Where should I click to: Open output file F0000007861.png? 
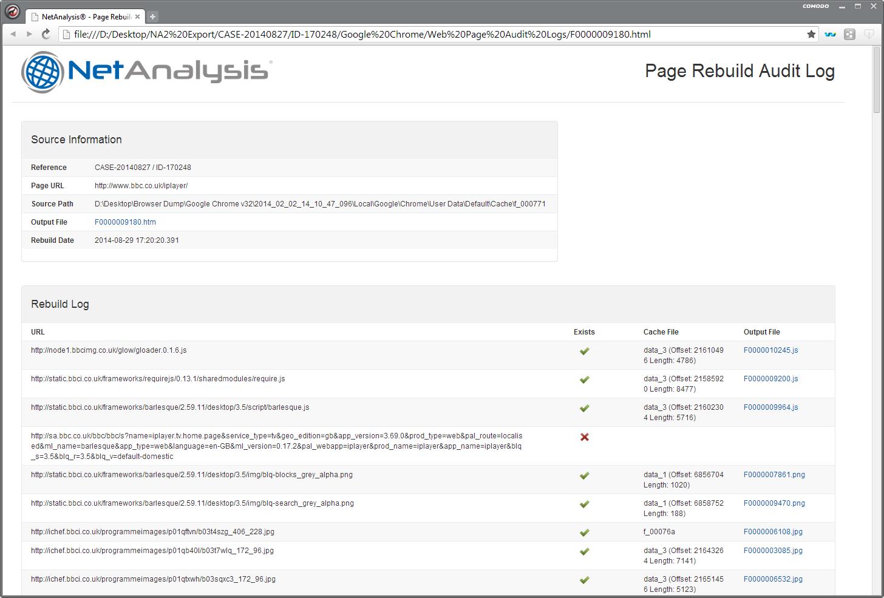(x=774, y=475)
